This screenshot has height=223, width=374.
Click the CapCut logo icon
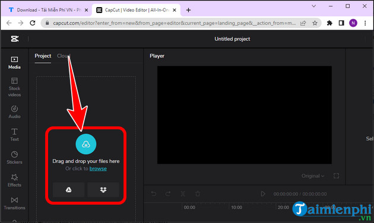click(x=15, y=39)
